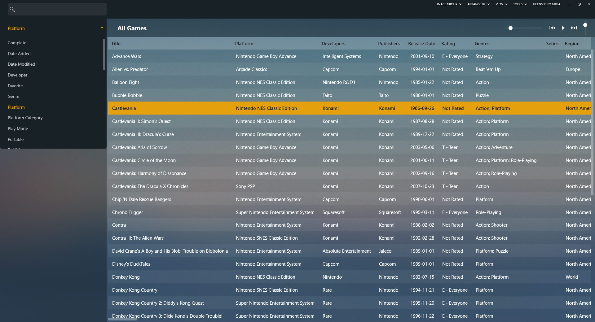
Task: Select Castlevania II: Simon's Quest
Action: (x=141, y=121)
